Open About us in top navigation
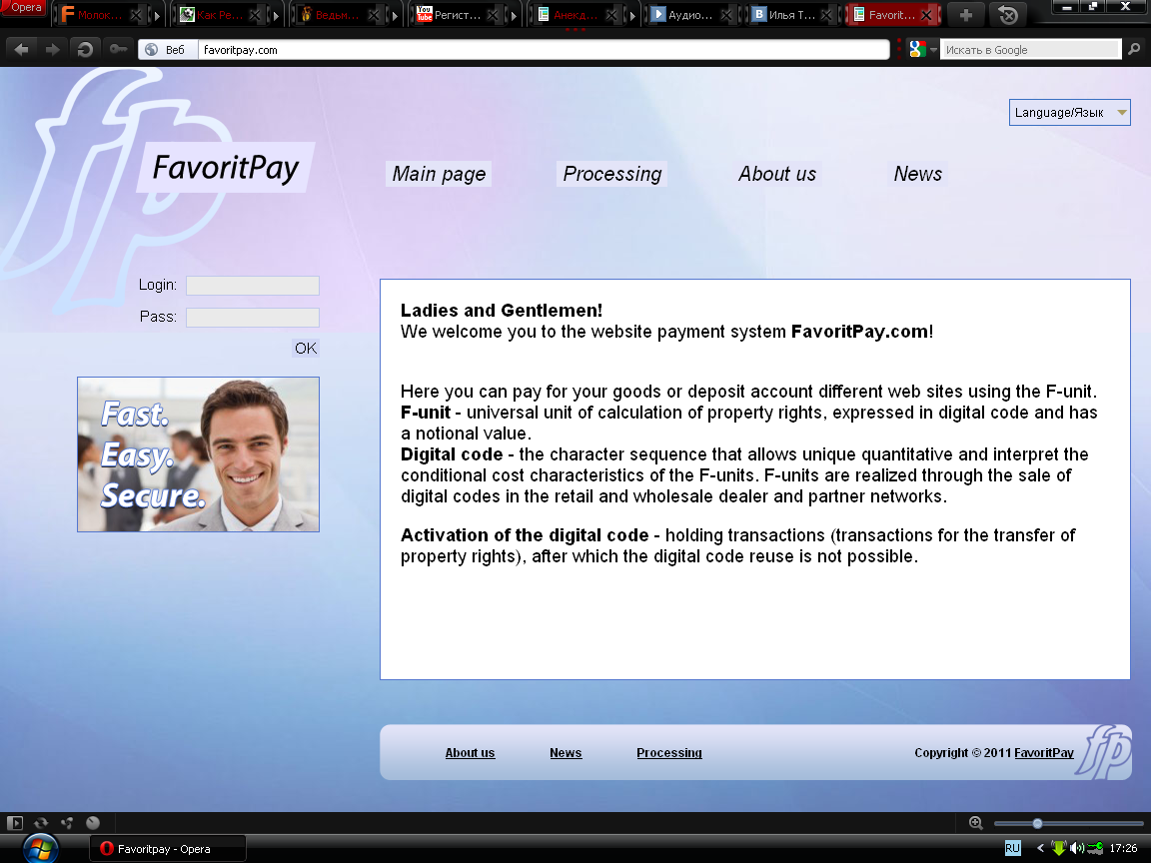Screen dimensions: 1151x863 pos(776,174)
